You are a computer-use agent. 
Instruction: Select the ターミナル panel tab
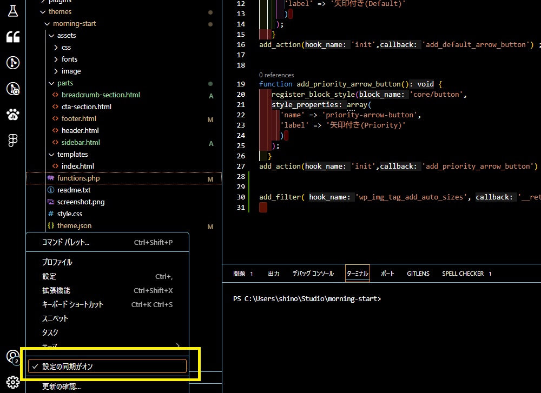point(358,274)
